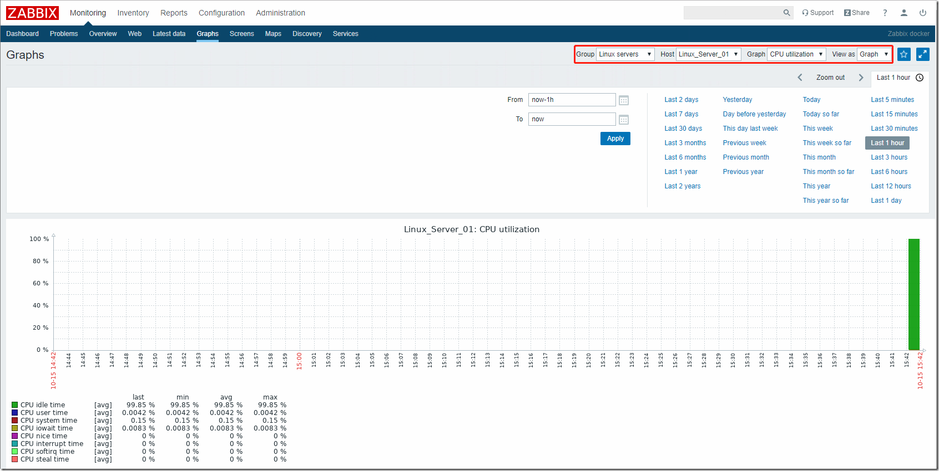
Task: Open the From date calendar picker
Action: click(x=624, y=100)
